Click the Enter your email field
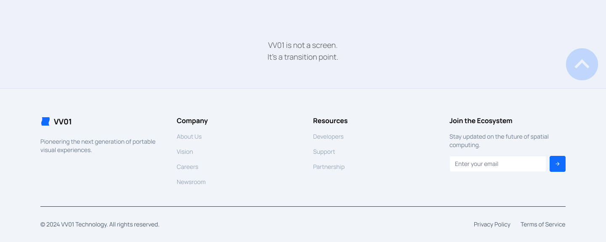Viewport: 606px width, 242px height. (x=498, y=164)
